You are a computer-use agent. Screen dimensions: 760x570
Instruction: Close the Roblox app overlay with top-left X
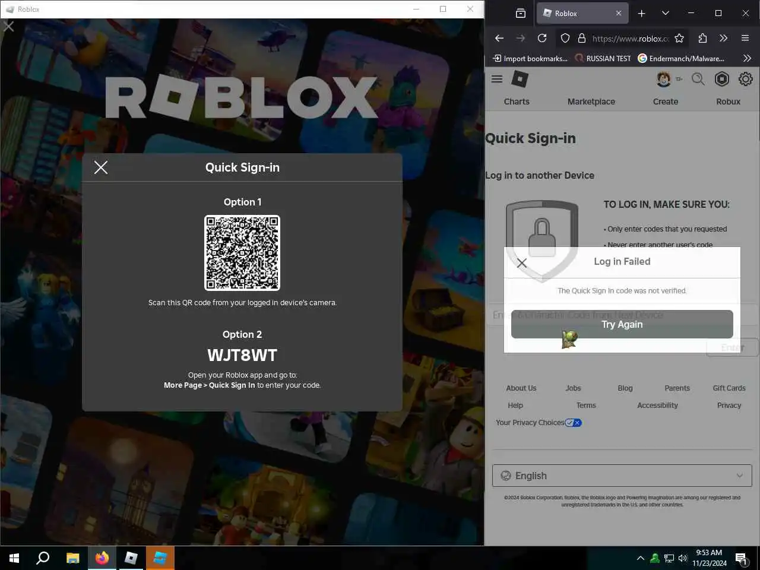[x=8, y=26]
